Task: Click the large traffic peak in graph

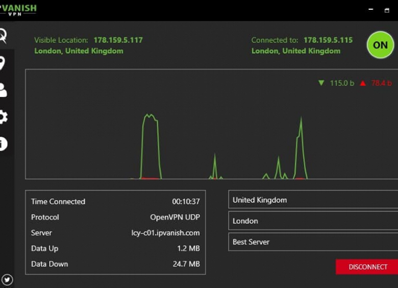Action: [151, 146]
